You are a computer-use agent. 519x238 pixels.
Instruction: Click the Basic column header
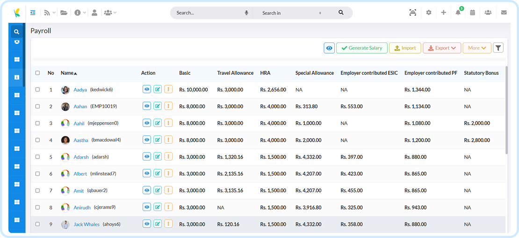click(x=185, y=73)
